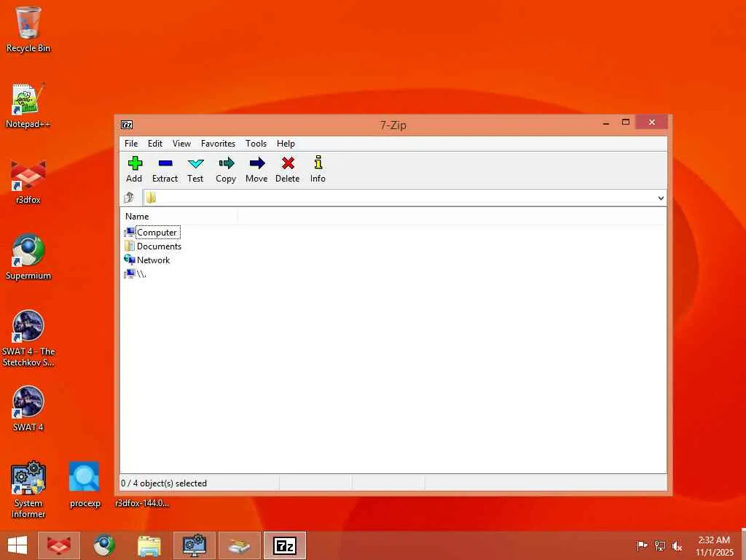Click the drive-stack app taskbar button
Image resolution: width=746 pixels, height=560 pixels.
coord(239,545)
